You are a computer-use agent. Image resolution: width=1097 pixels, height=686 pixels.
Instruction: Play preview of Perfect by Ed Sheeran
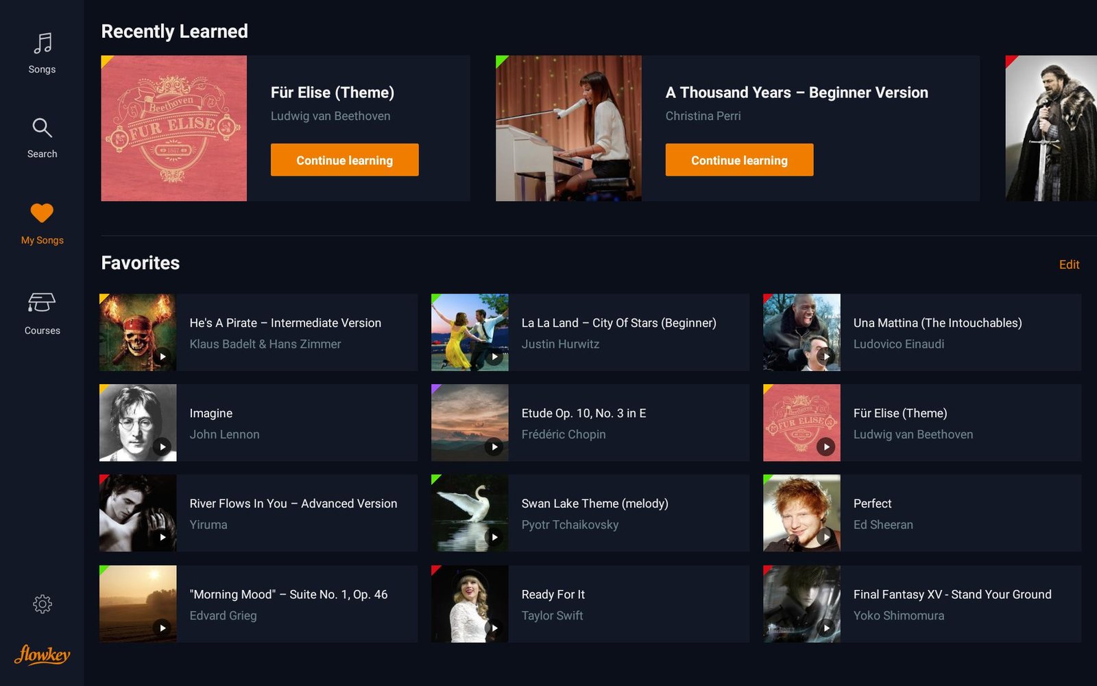pos(825,537)
